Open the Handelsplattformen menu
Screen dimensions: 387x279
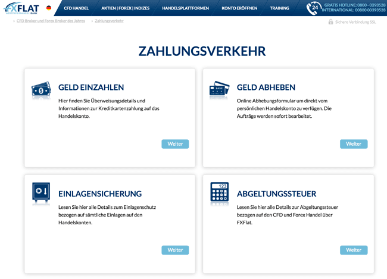pos(185,8)
